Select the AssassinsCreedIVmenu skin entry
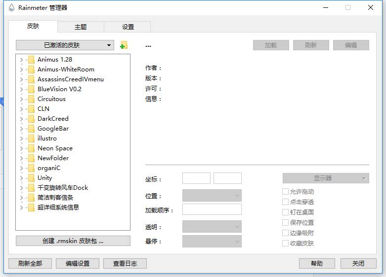This screenshot has width=386, height=277. point(71,79)
